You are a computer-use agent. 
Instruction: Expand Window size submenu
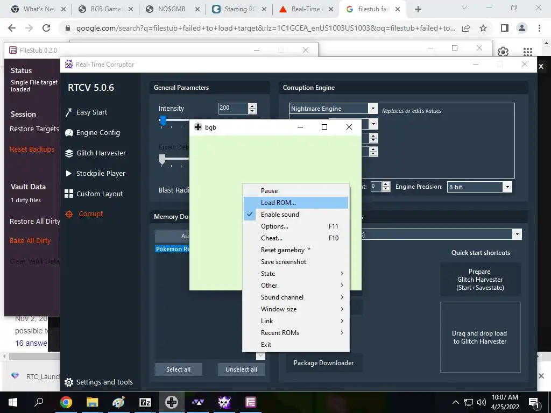(x=296, y=309)
